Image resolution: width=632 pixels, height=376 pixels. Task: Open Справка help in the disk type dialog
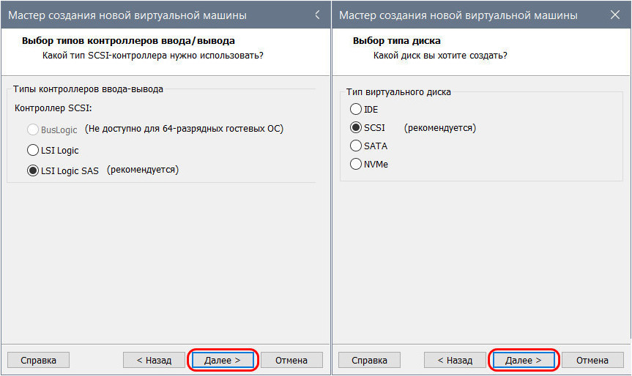coord(369,360)
